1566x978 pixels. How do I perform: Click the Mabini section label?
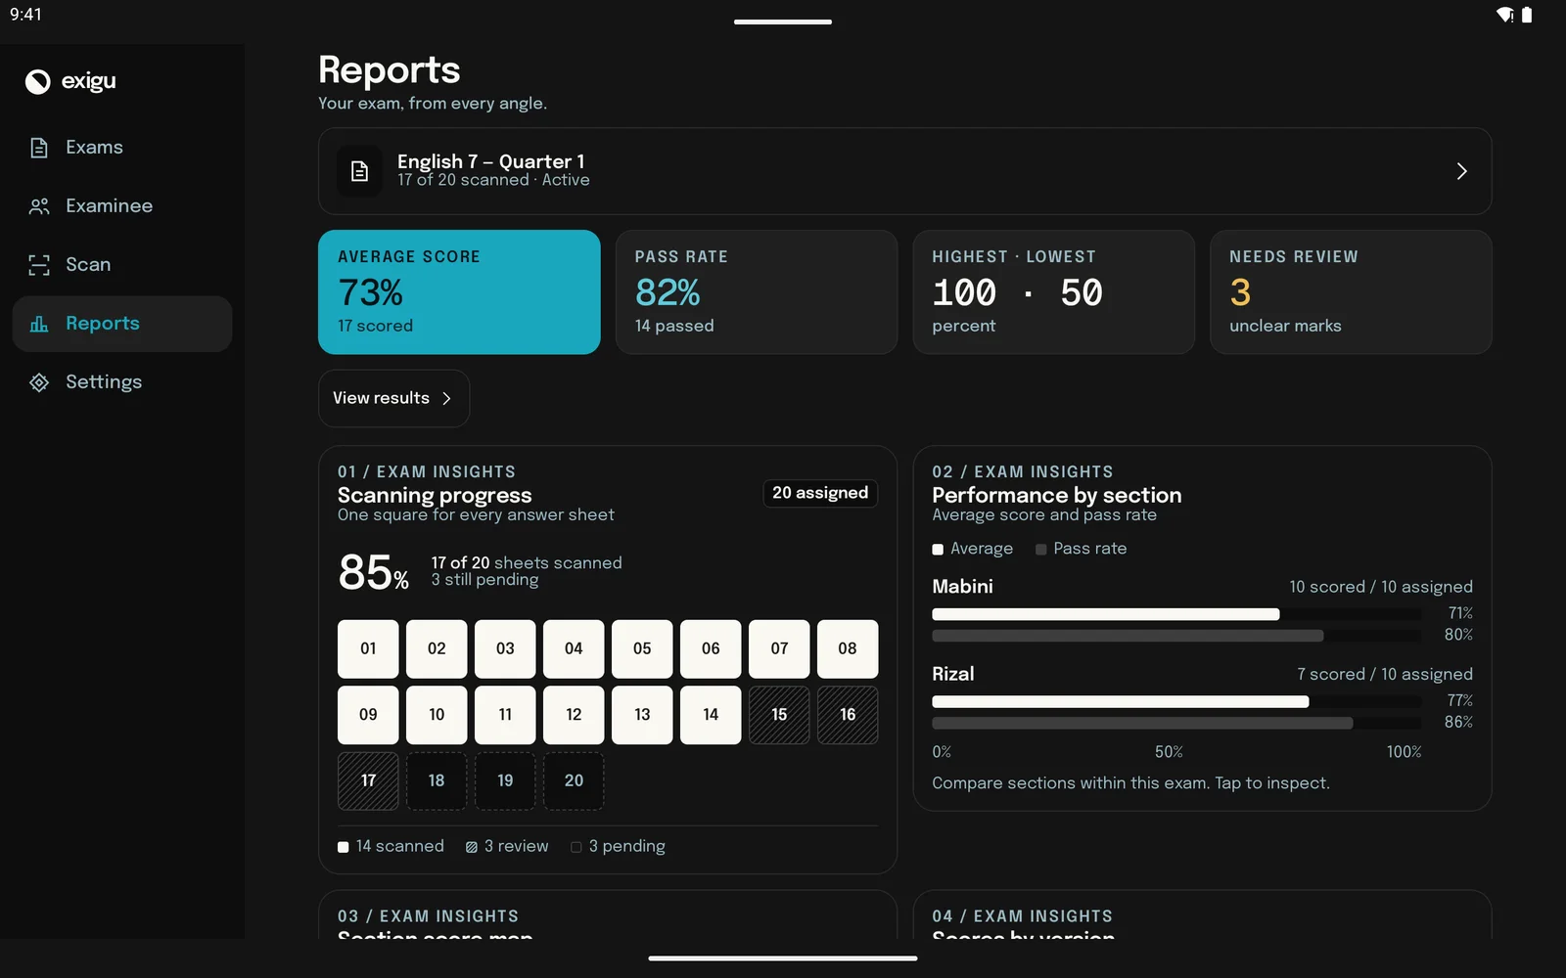[962, 587]
